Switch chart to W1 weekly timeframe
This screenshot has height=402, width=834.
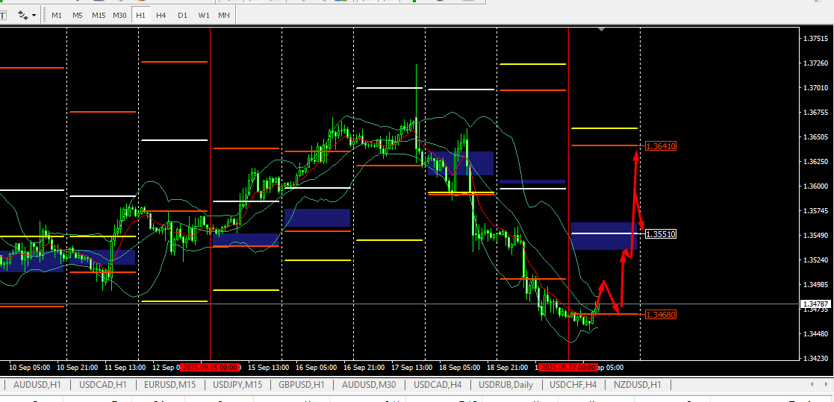[x=204, y=16]
